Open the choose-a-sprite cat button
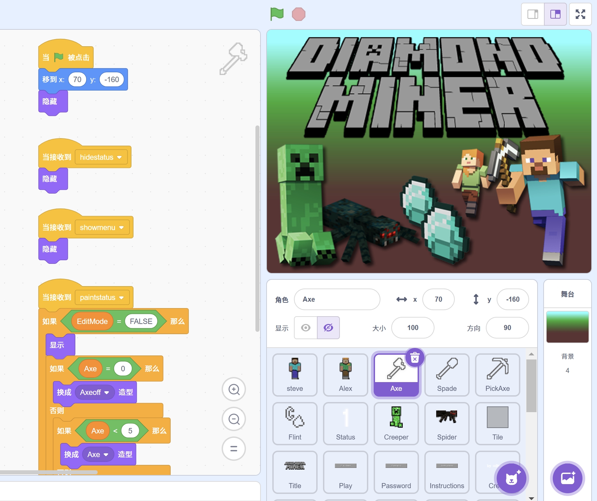 511,478
